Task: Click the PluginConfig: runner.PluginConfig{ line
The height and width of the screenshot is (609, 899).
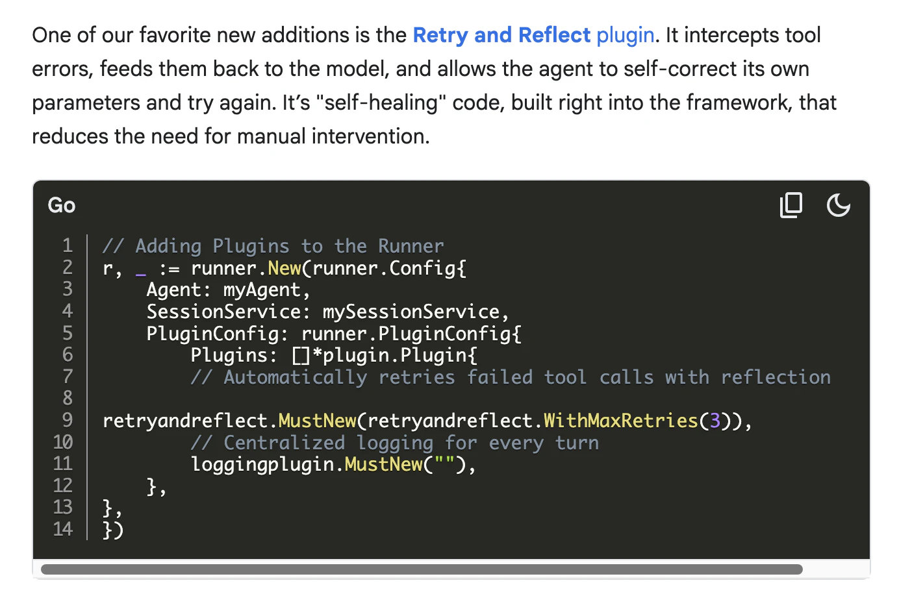Action: (334, 334)
